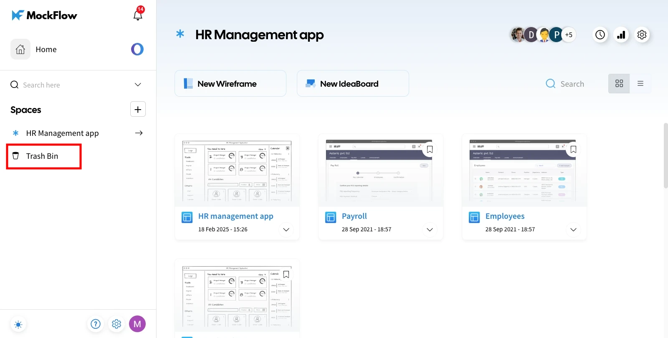Viewport: 668px width, 338px height.
Task: Go to Home in sidebar
Action: (x=46, y=49)
